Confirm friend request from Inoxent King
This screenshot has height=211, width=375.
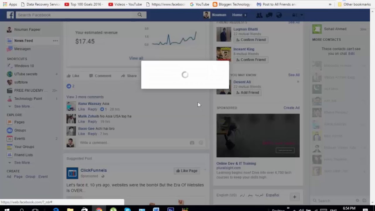point(251,60)
